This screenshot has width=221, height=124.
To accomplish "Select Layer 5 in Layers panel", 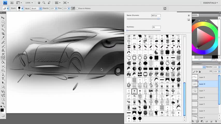I will [x=205, y=104].
